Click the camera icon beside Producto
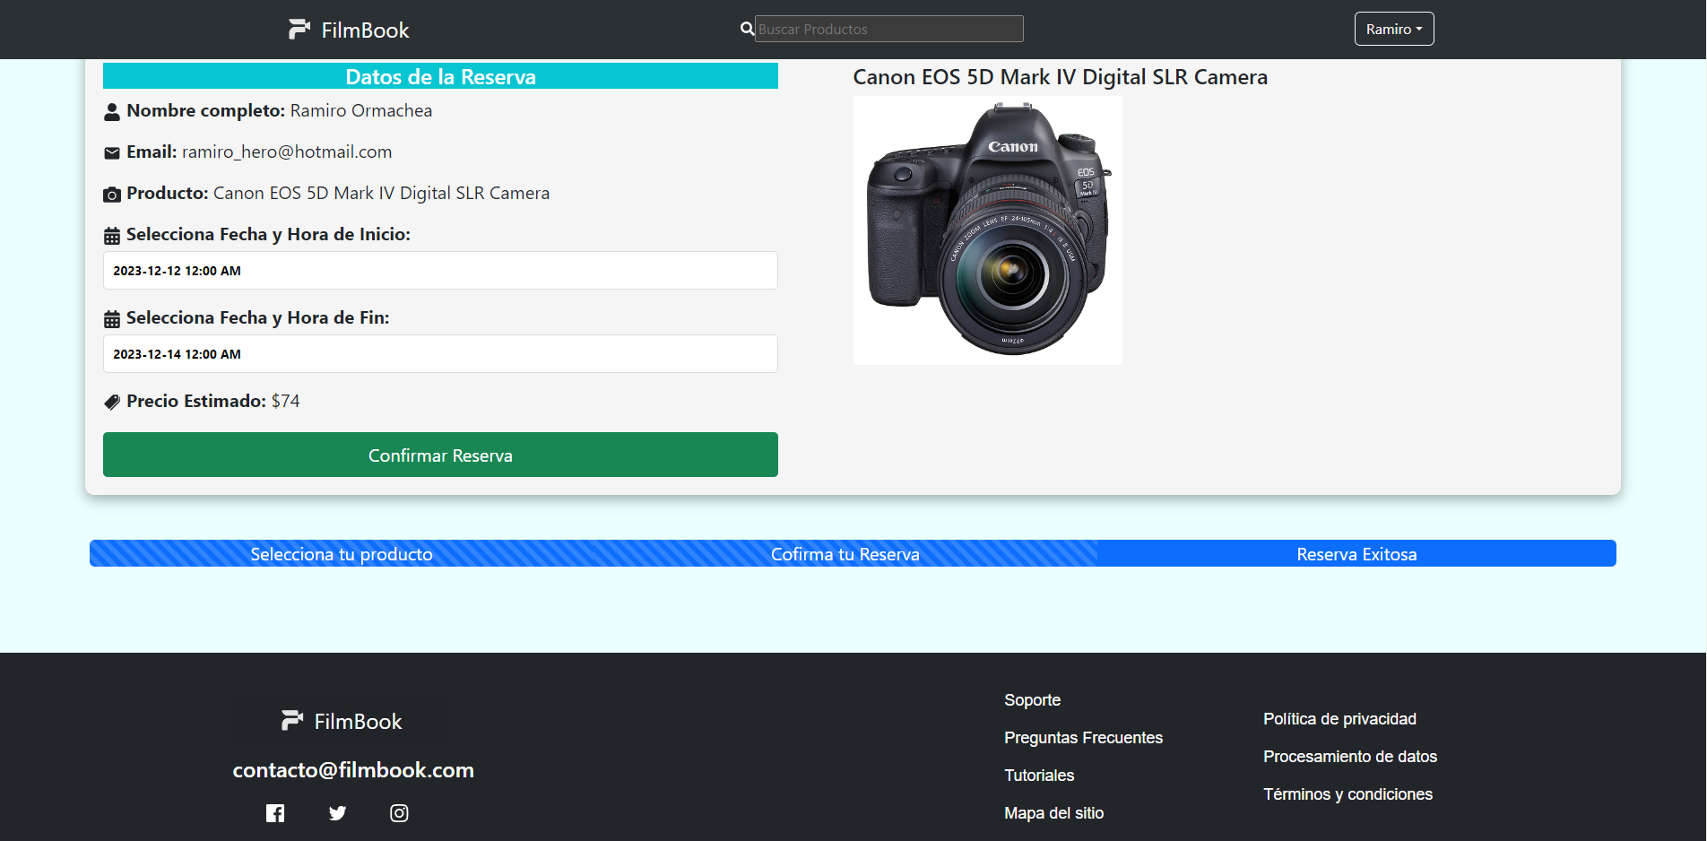This screenshot has width=1707, height=841. [112, 195]
